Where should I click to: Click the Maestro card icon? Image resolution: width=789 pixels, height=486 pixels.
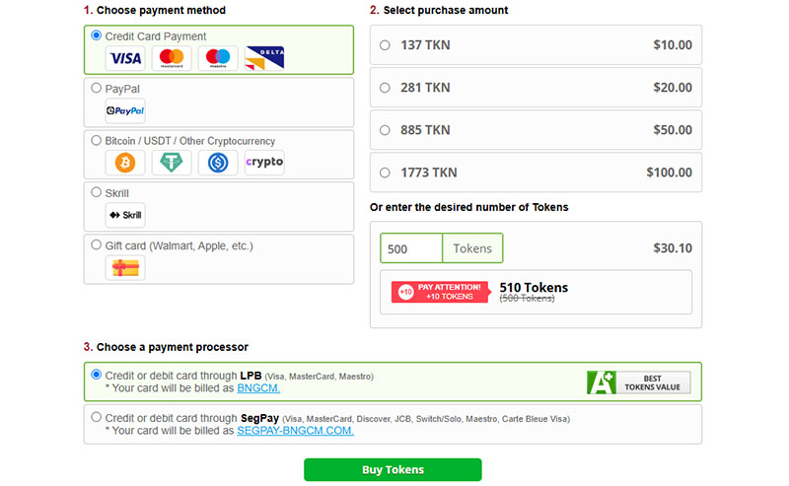[218, 58]
